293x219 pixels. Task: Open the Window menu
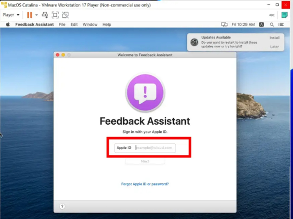[90, 24]
